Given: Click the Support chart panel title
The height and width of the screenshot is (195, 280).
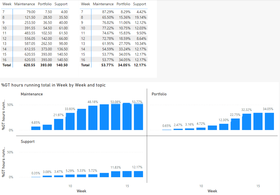Looking at the screenshot, I should click(27, 142).
